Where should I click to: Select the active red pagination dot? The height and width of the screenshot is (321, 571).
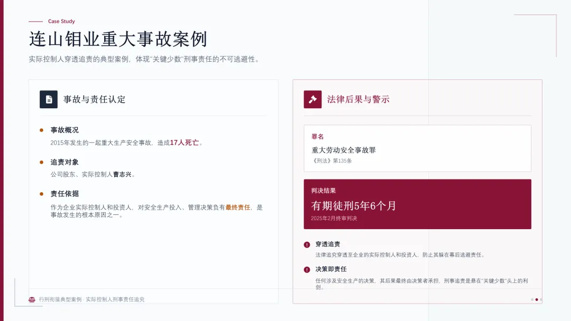click(x=537, y=299)
